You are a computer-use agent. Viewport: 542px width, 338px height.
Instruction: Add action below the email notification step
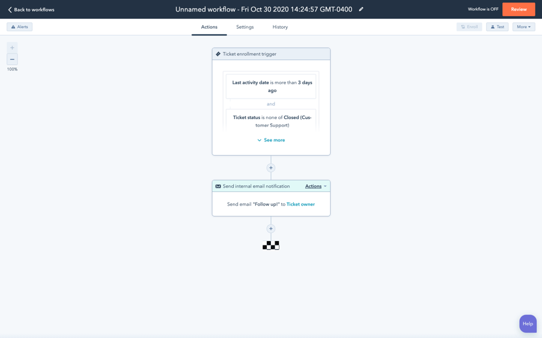270,229
